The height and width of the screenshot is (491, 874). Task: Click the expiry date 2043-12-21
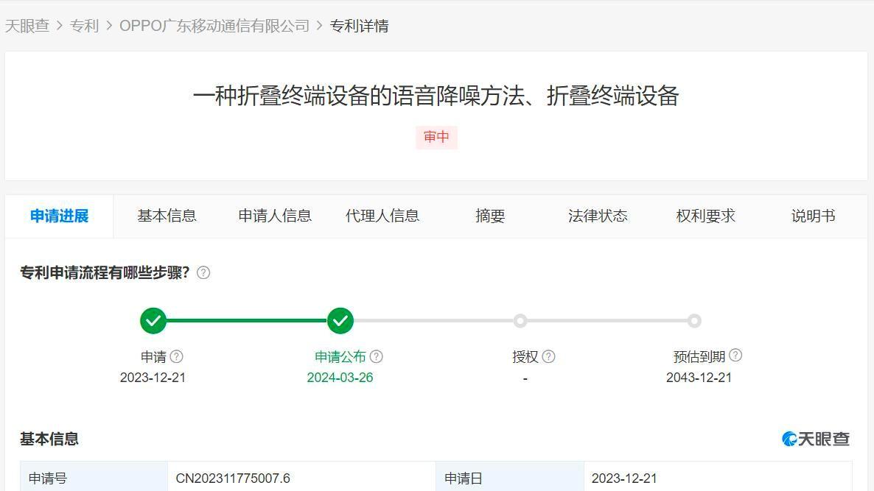(x=699, y=378)
